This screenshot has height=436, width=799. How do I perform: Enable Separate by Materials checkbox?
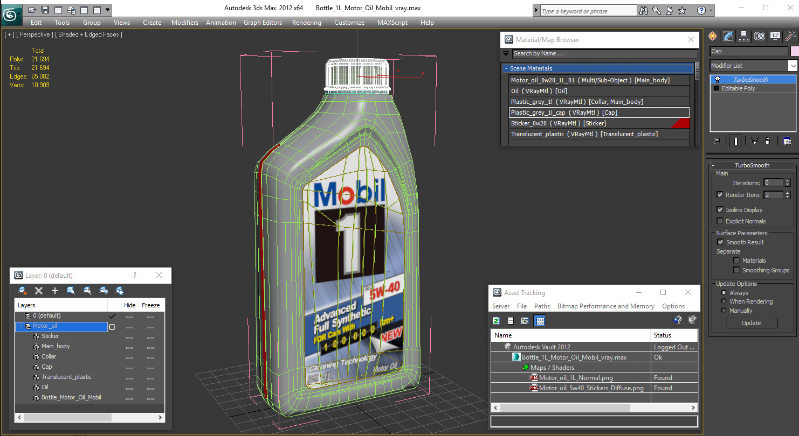click(x=736, y=261)
